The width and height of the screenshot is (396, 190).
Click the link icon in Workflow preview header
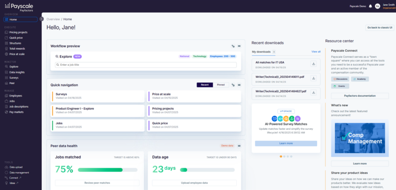coord(233,46)
